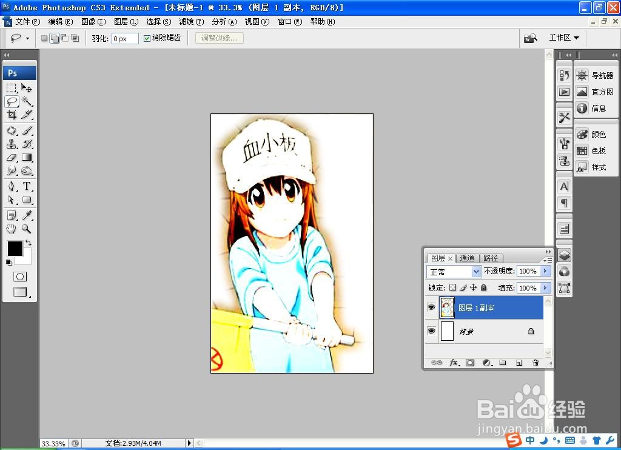Open the blend mode 正常 dropdown
This screenshot has height=450, width=621.
(477, 272)
